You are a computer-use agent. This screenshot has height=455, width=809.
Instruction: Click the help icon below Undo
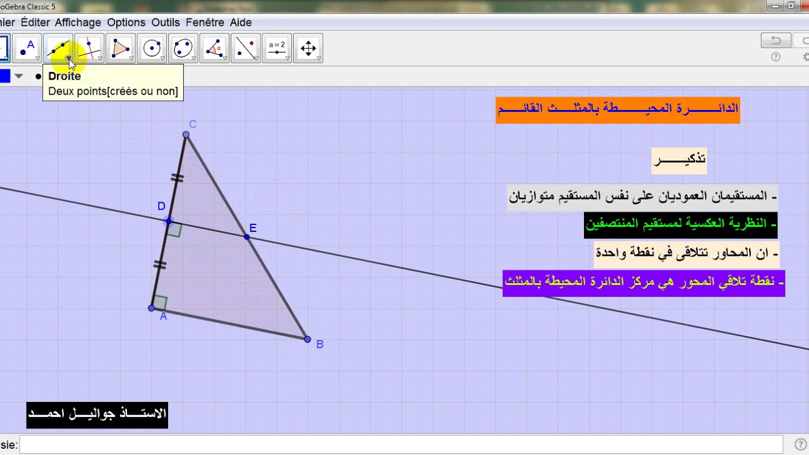[776, 57]
